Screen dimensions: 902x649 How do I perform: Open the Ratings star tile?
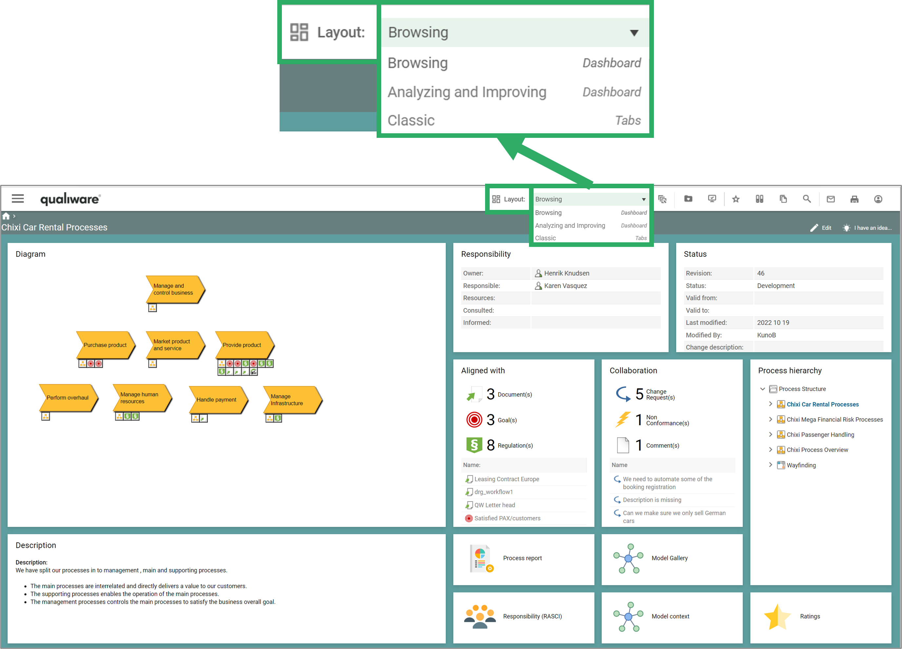pyautogui.click(x=820, y=617)
